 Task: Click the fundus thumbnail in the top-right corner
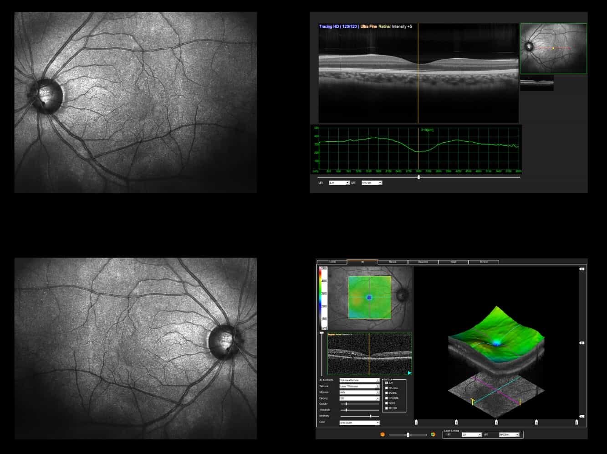click(554, 48)
